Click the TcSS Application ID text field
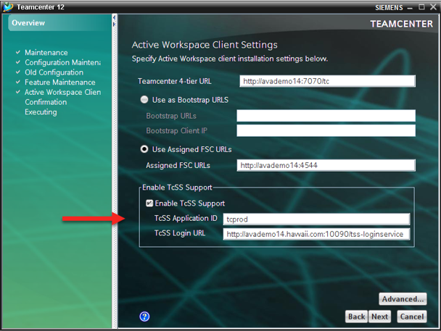This screenshot has height=331, width=441. click(x=316, y=219)
